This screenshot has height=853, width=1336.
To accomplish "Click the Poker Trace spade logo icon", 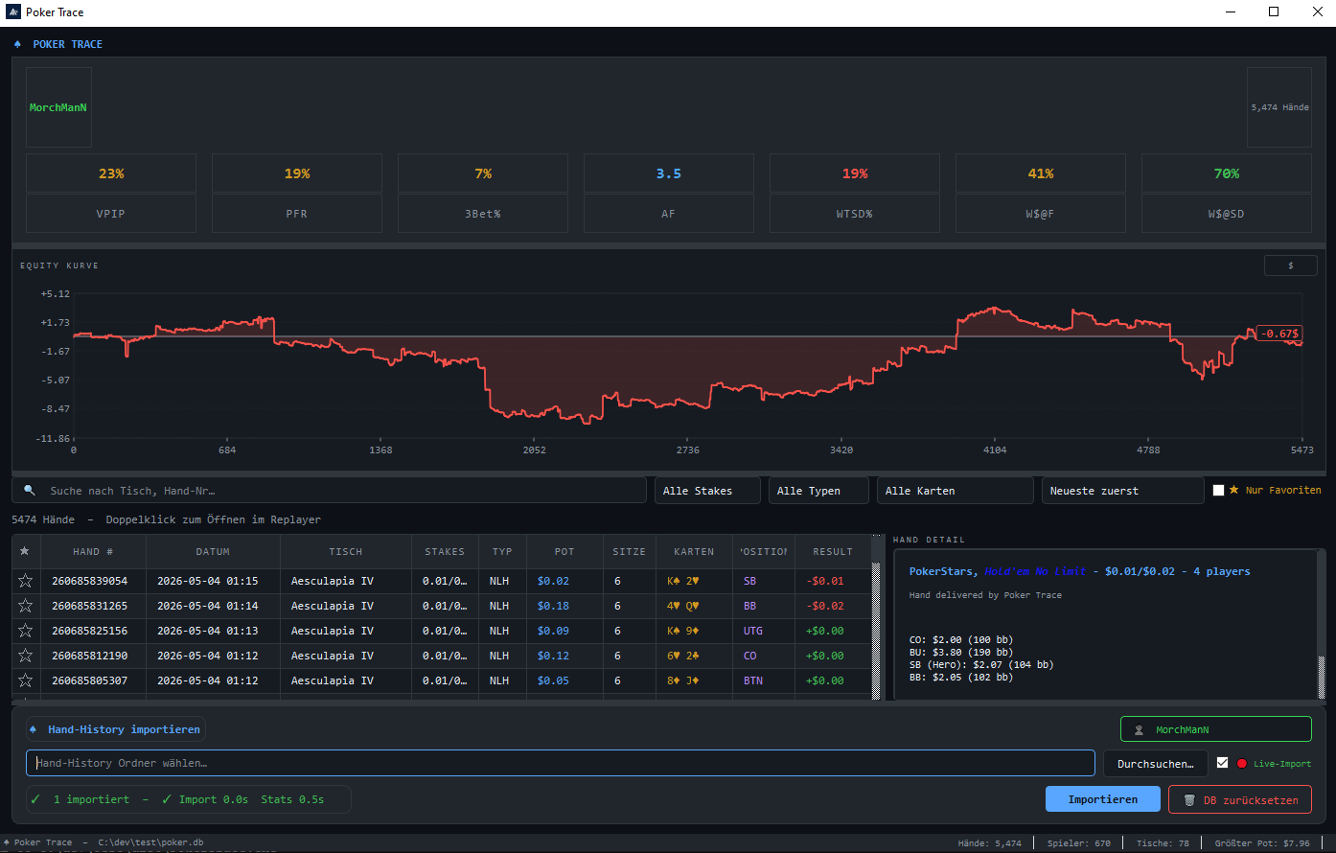I will click(x=17, y=44).
